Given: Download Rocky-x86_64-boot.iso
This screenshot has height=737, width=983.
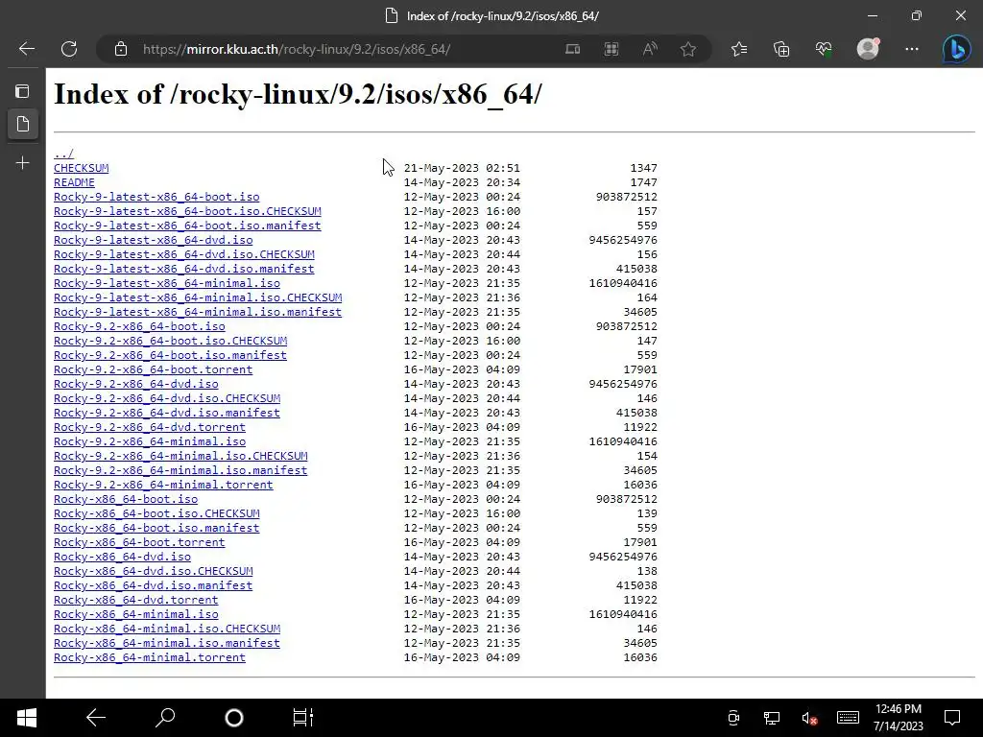Looking at the screenshot, I should pos(126,499).
